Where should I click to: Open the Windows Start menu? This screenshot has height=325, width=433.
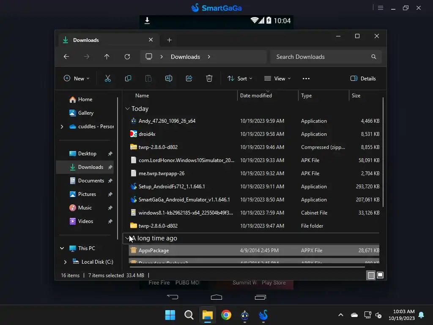170,315
